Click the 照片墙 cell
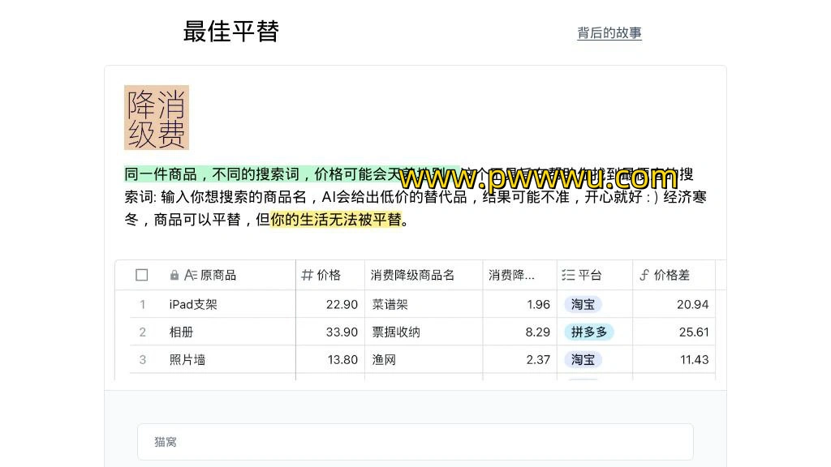This screenshot has width=831, height=467. 229,359
